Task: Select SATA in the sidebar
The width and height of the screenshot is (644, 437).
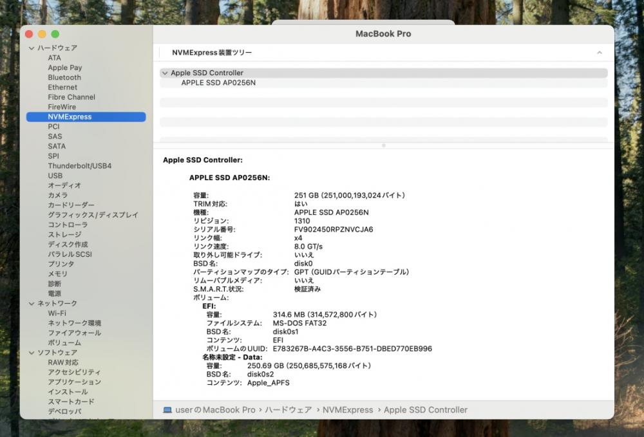Action: (x=57, y=147)
